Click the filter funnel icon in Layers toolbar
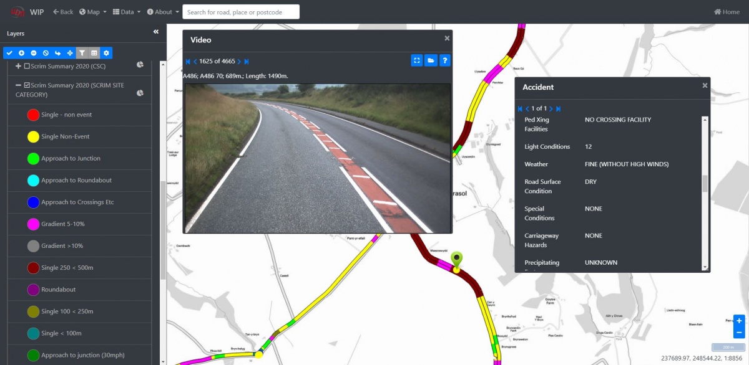 click(x=82, y=54)
